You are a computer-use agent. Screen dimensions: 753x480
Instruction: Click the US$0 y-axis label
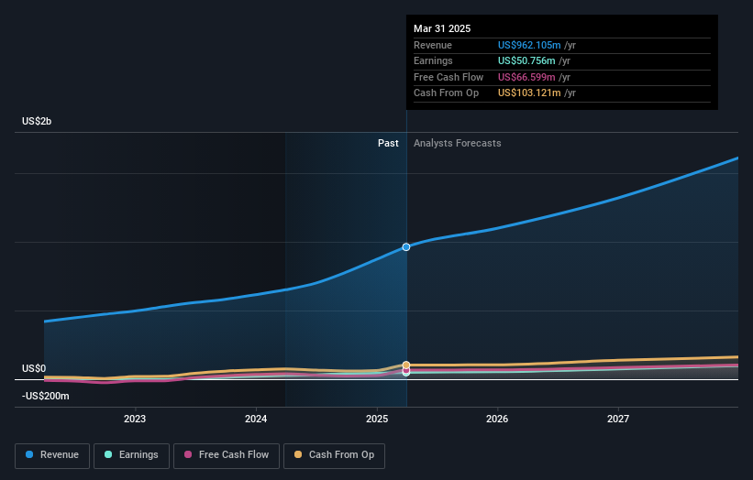pos(34,369)
